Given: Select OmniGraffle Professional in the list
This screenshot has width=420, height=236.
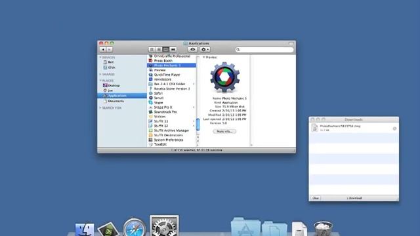Looking at the screenshot, I should (x=172, y=56).
